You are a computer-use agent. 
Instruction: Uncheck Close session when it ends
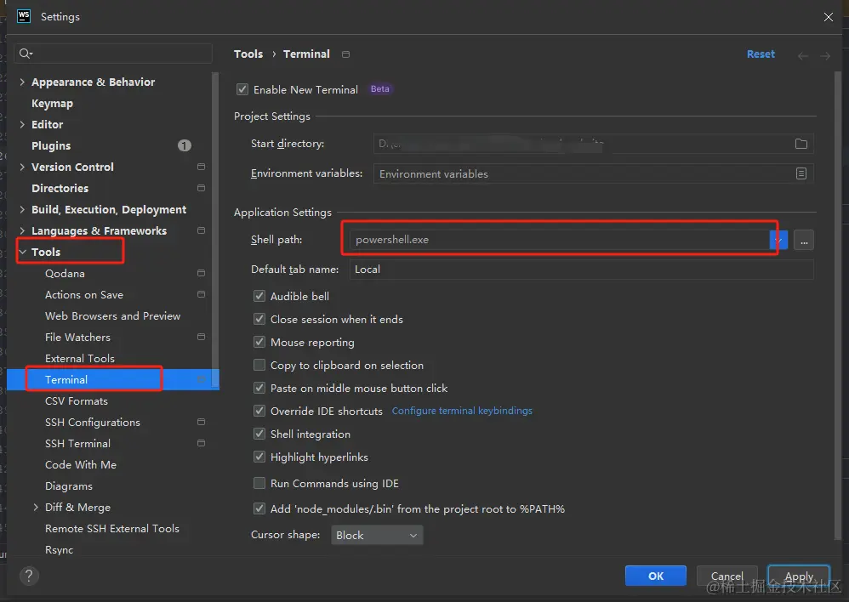point(259,319)
